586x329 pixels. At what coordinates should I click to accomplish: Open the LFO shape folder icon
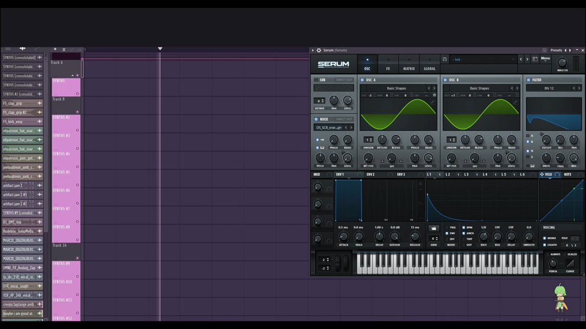pyautogui.click(x=433, y=228)
